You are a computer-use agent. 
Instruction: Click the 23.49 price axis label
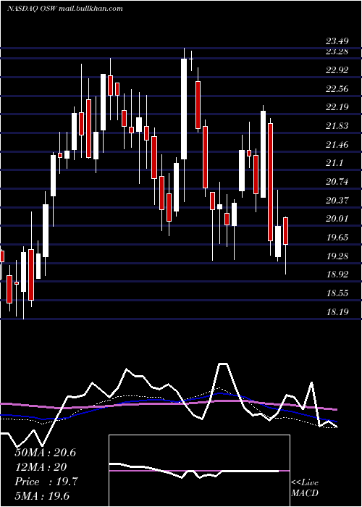pos(337,41)
